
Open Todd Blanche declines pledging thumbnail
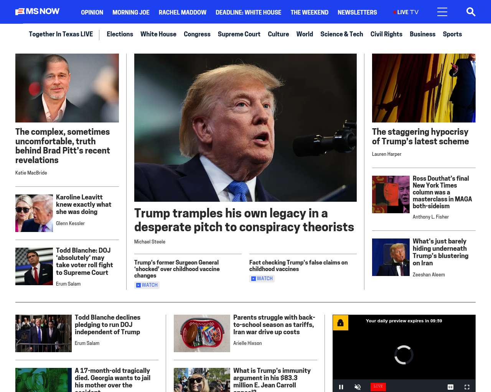point(43,333)
